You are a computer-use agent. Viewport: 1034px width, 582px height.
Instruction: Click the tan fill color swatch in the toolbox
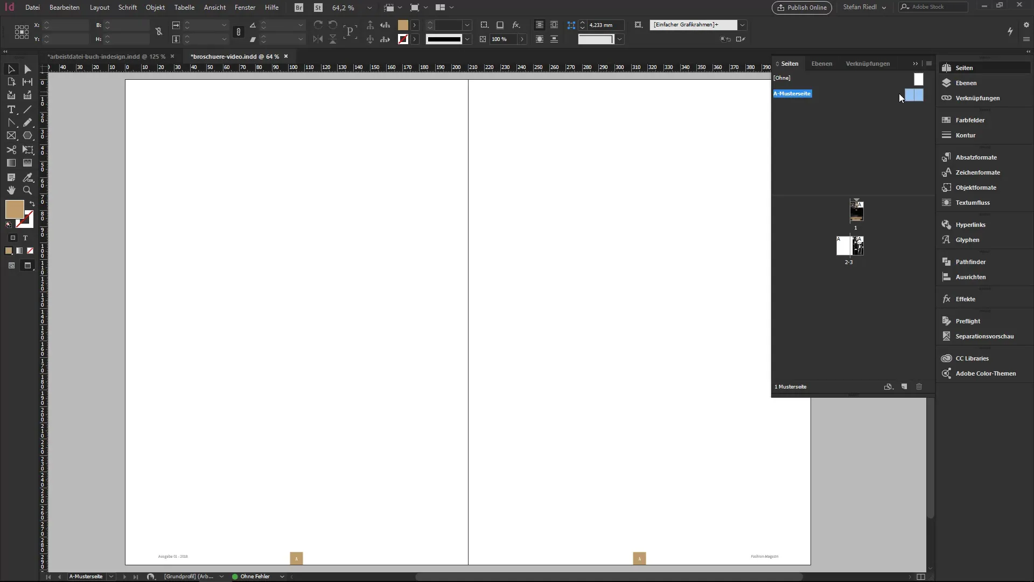click(14, 209)
